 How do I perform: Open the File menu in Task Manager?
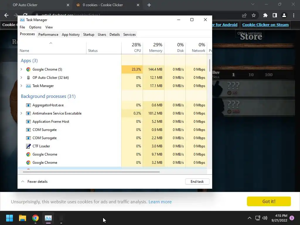[22, 27]
